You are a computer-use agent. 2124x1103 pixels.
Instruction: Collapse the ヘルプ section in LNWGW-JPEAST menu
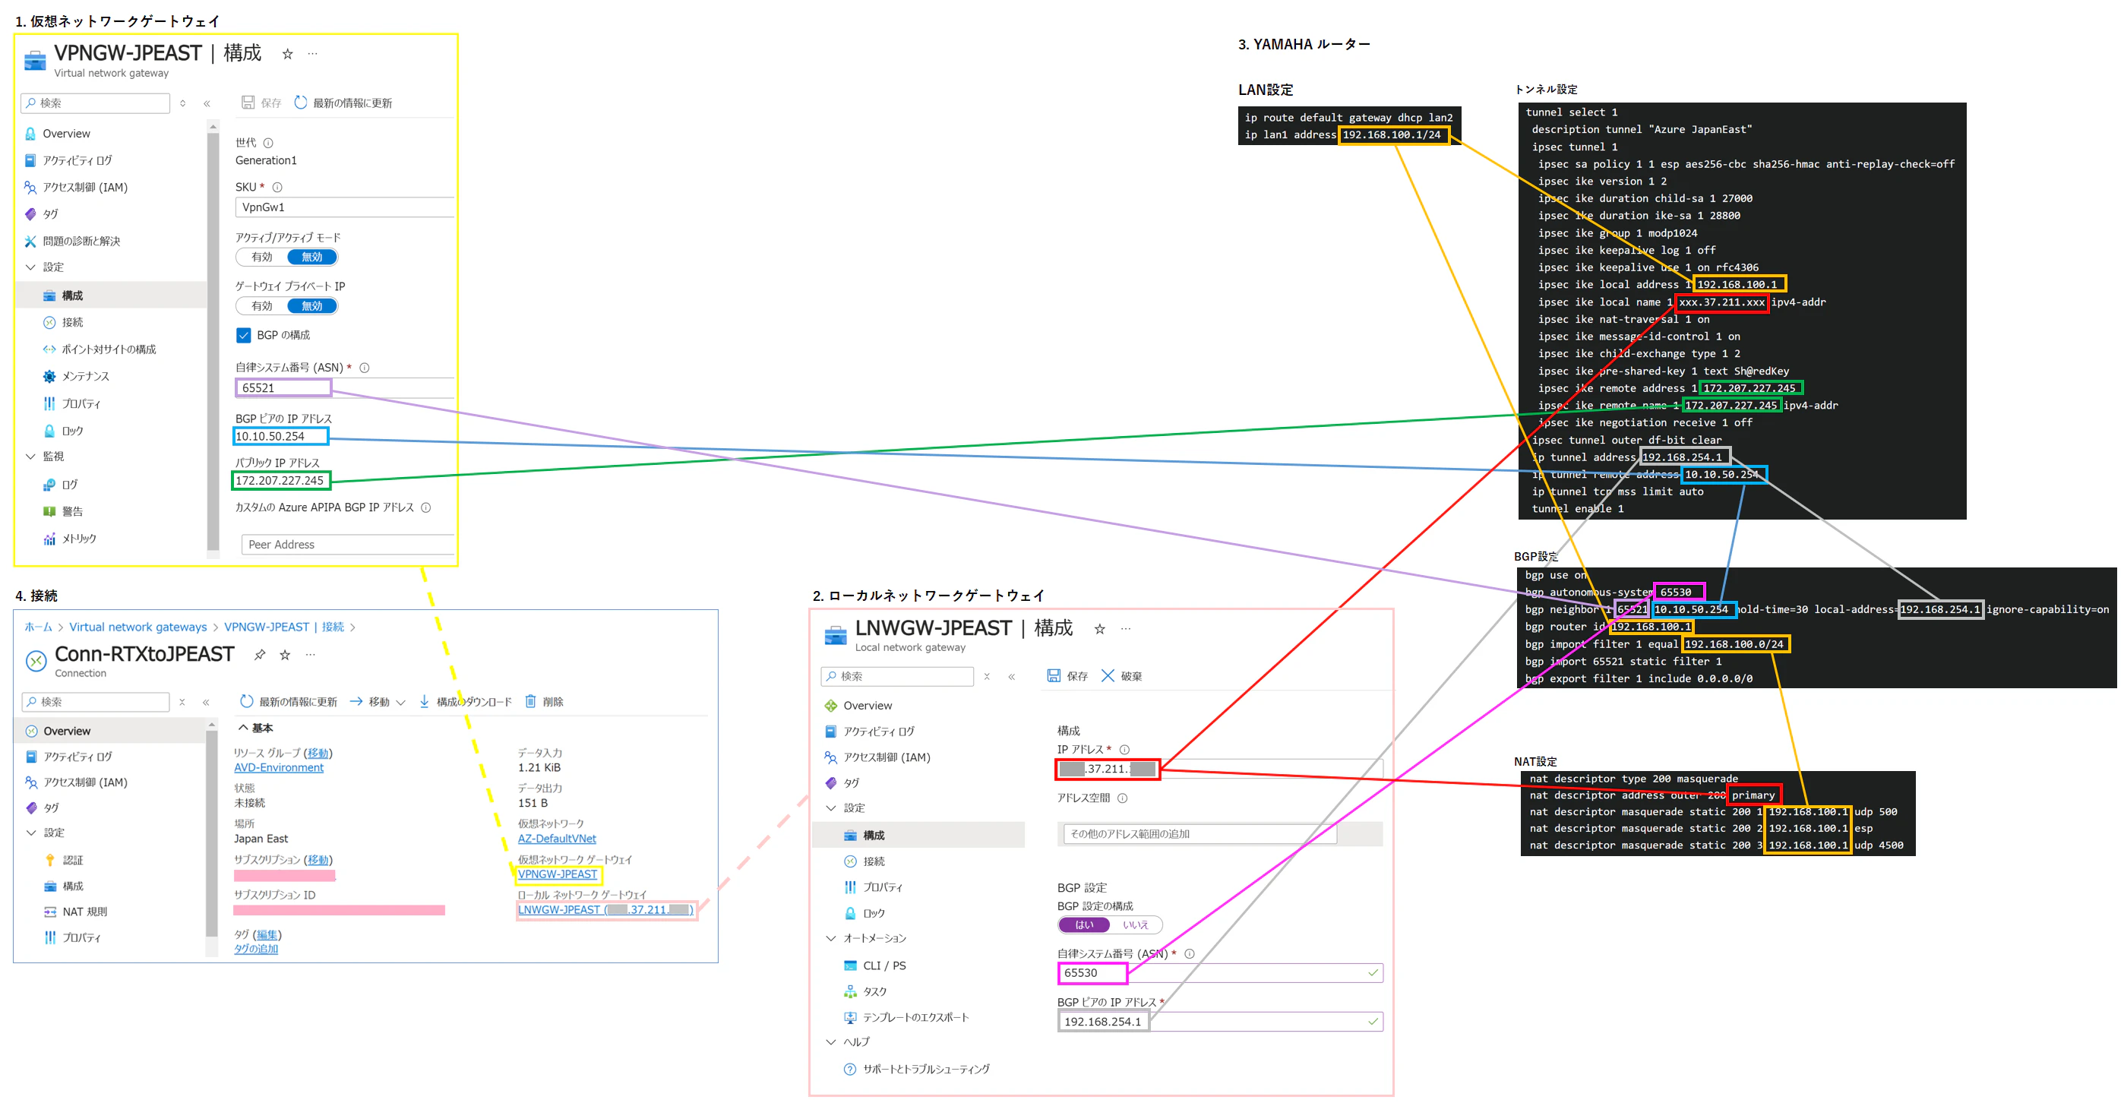(831, 1042)
